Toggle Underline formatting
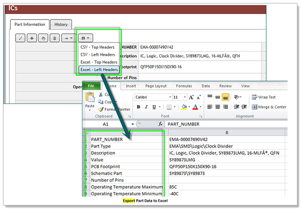Viewport: 301px width, 209px height. pyautogui.click(x=154, y=107)
